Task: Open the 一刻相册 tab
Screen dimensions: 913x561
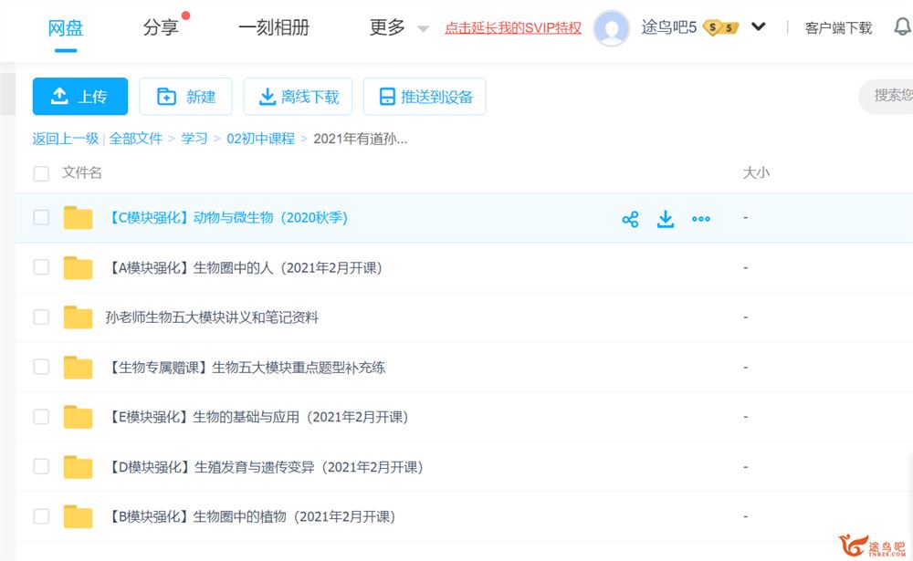Action: (274, 27)
